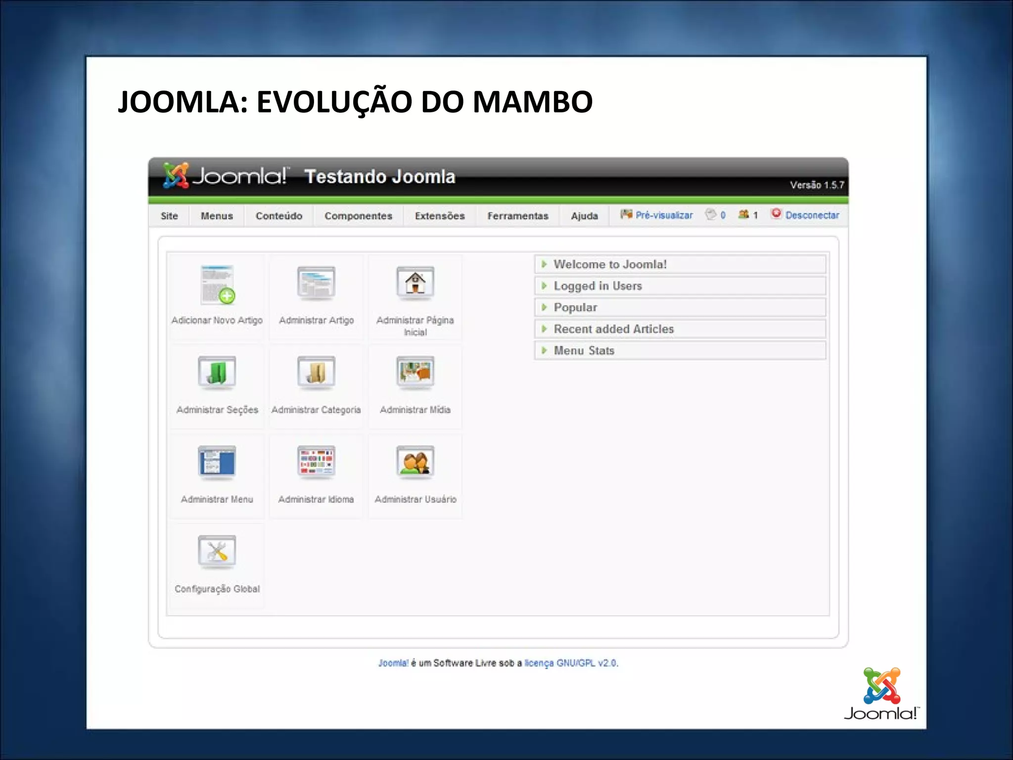The width and height of the screenshot is (1013, 760).
Task: Open the Administrar Artigo icon
Action: (316, 283)
